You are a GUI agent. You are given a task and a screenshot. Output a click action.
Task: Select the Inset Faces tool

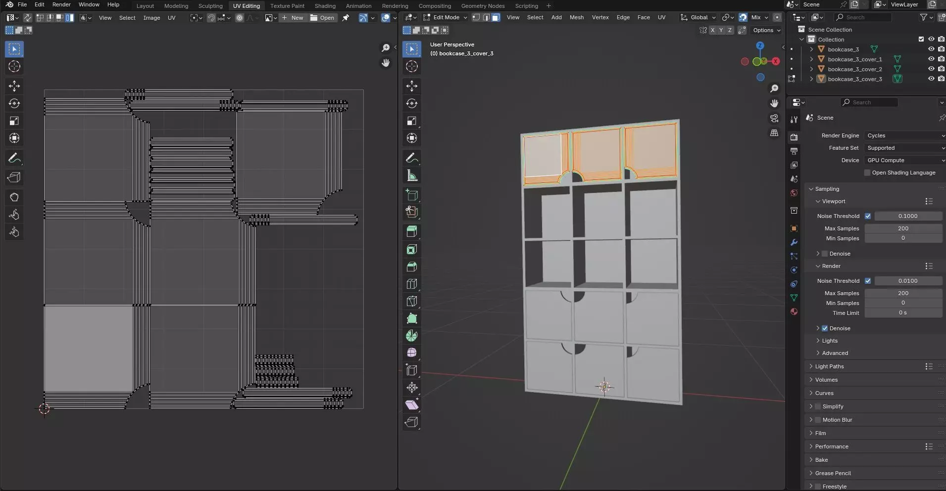[x=412, y=249]
